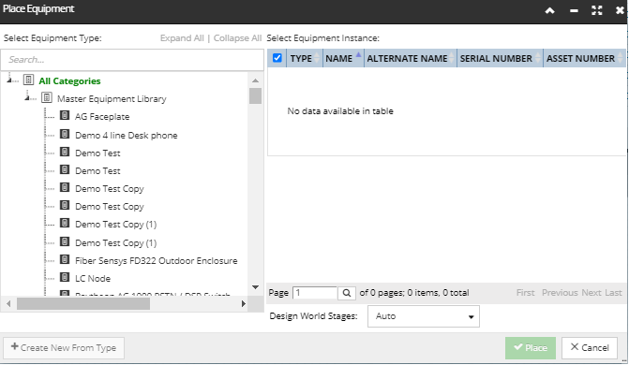
Task: Click the All Categories folder icon
Action: pyautogui.click(x=28, y=80)
